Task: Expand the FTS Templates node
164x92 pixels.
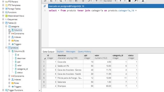Action: coord(3,5)
